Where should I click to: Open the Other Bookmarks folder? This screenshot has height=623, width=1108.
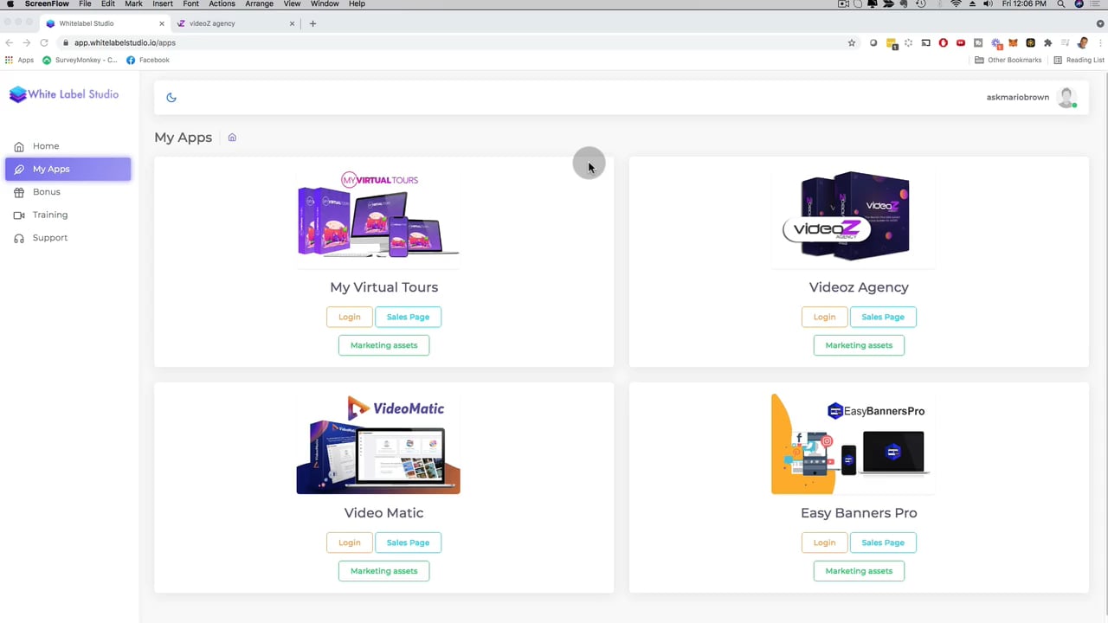1008,61
